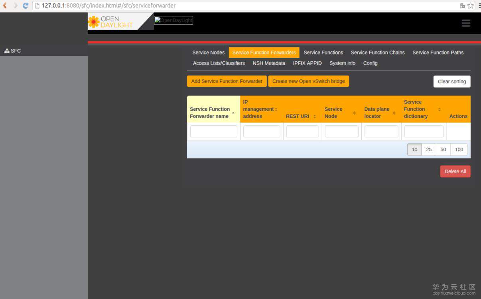The width and height of the screenshot is (481, 299).
Task: Click the OpenDaylight flower logo
Action: point(95,21)
